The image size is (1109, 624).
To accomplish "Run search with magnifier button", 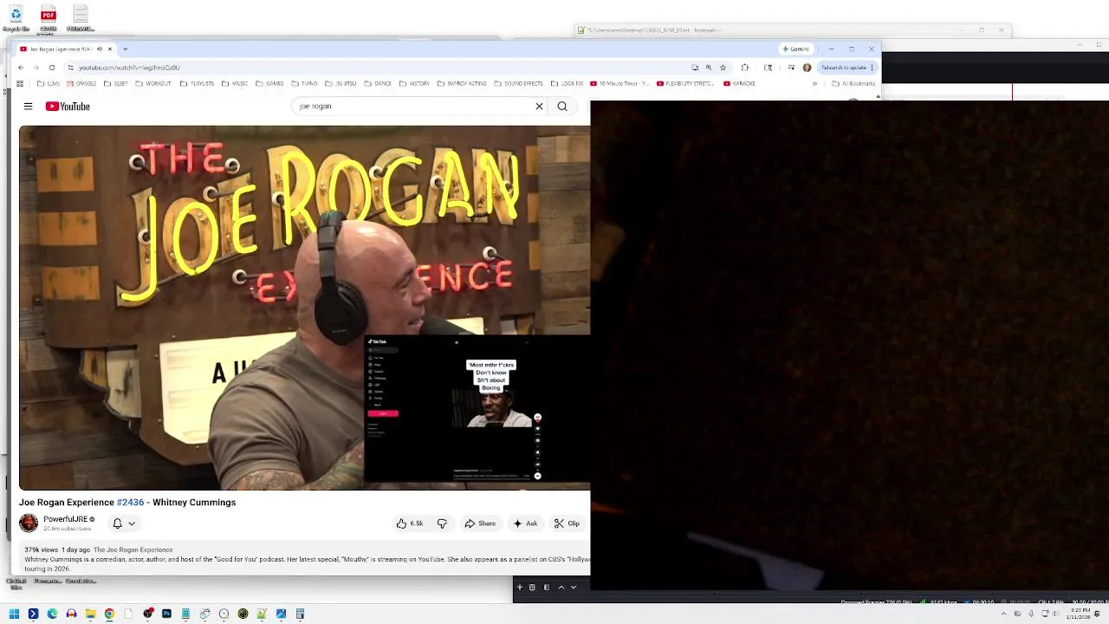I will [562, 107].
